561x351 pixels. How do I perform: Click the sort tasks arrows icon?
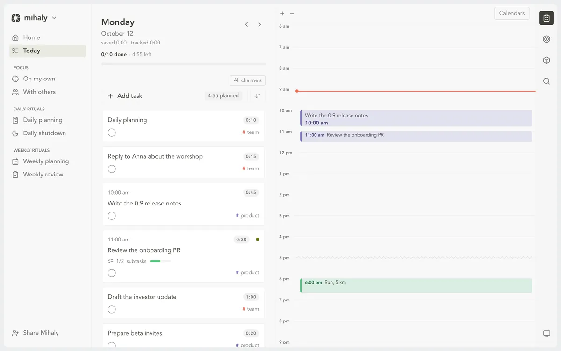(x=258, y=96)
